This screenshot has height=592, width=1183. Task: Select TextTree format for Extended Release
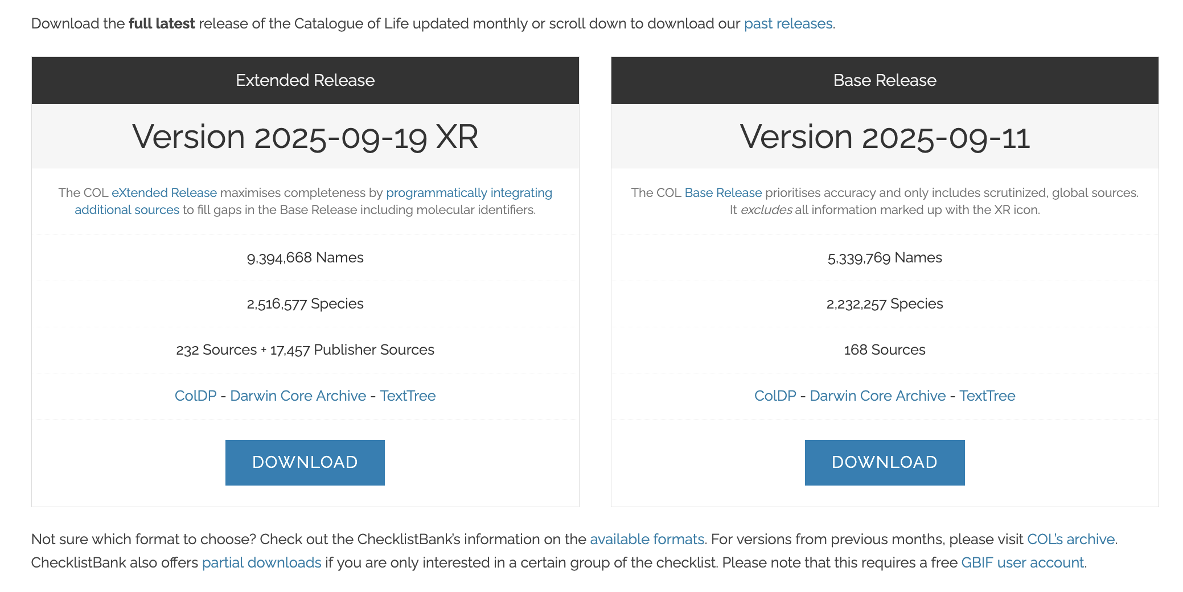408,396
